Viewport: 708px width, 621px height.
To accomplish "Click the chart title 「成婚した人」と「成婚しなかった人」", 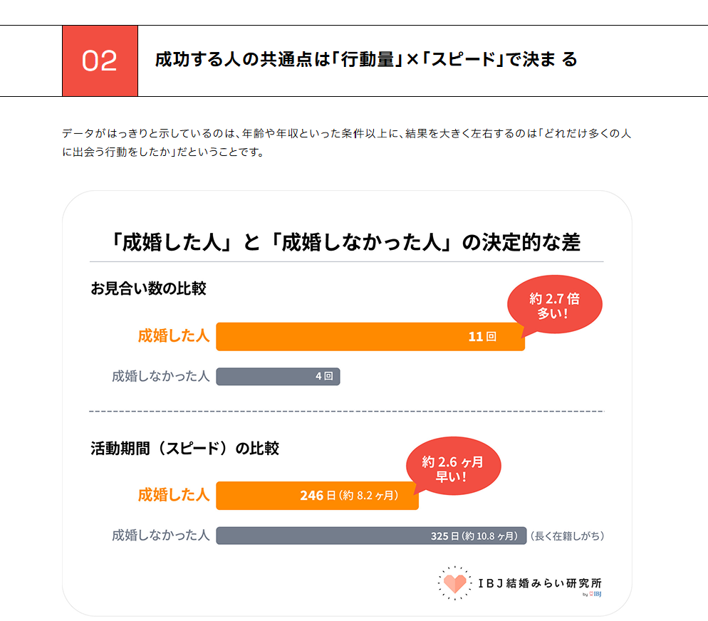I will 346,243.
